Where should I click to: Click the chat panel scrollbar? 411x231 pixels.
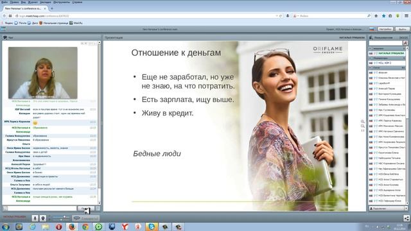tap(99, 123)
